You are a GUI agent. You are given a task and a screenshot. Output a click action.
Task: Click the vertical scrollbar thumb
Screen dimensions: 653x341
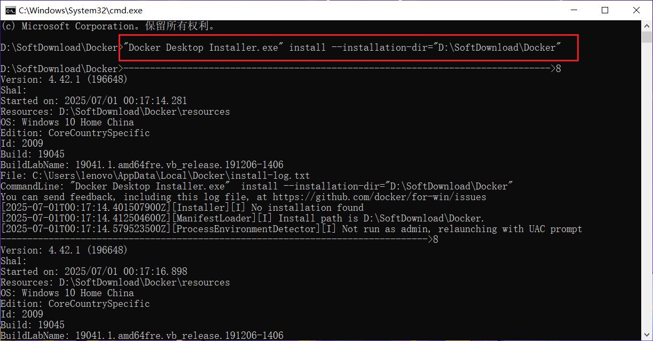click(647, 37)
